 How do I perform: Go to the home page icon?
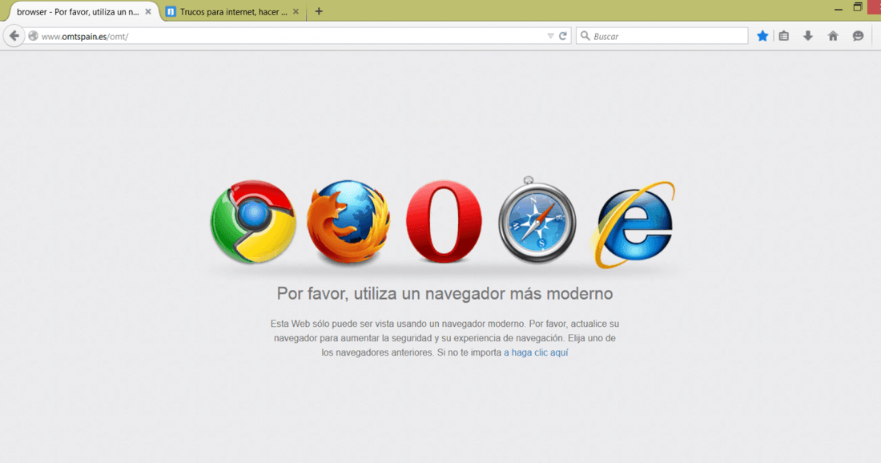(833, 36)
